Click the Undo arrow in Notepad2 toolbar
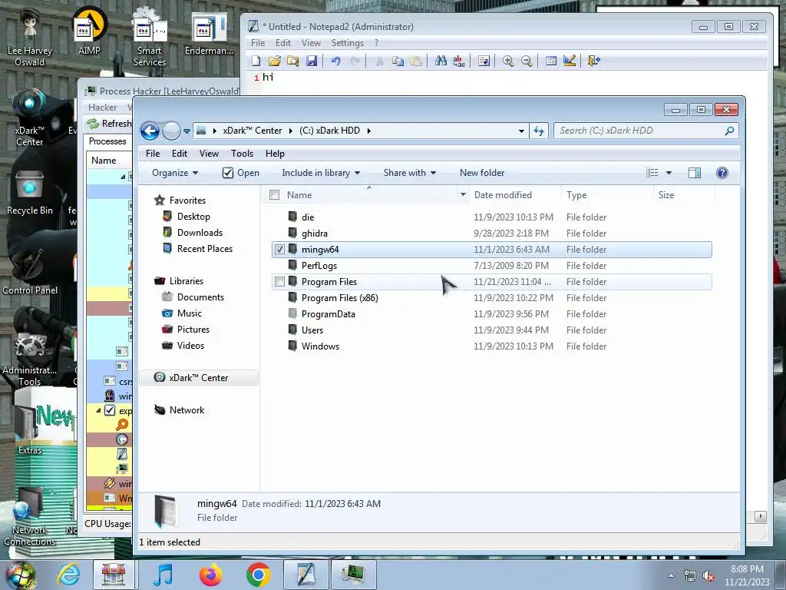786x590 pixels. pos(336,61)
